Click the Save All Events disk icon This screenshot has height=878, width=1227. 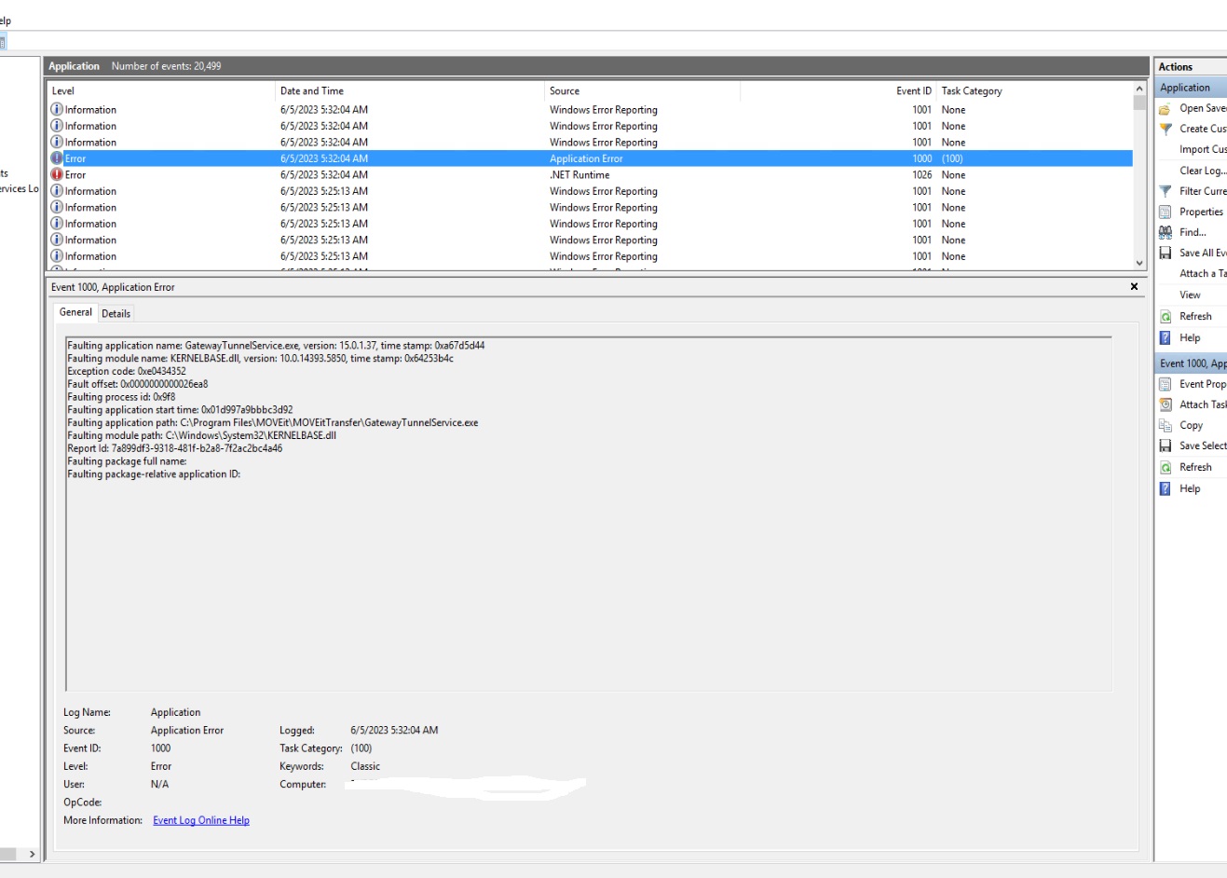tap(1165, 253)
